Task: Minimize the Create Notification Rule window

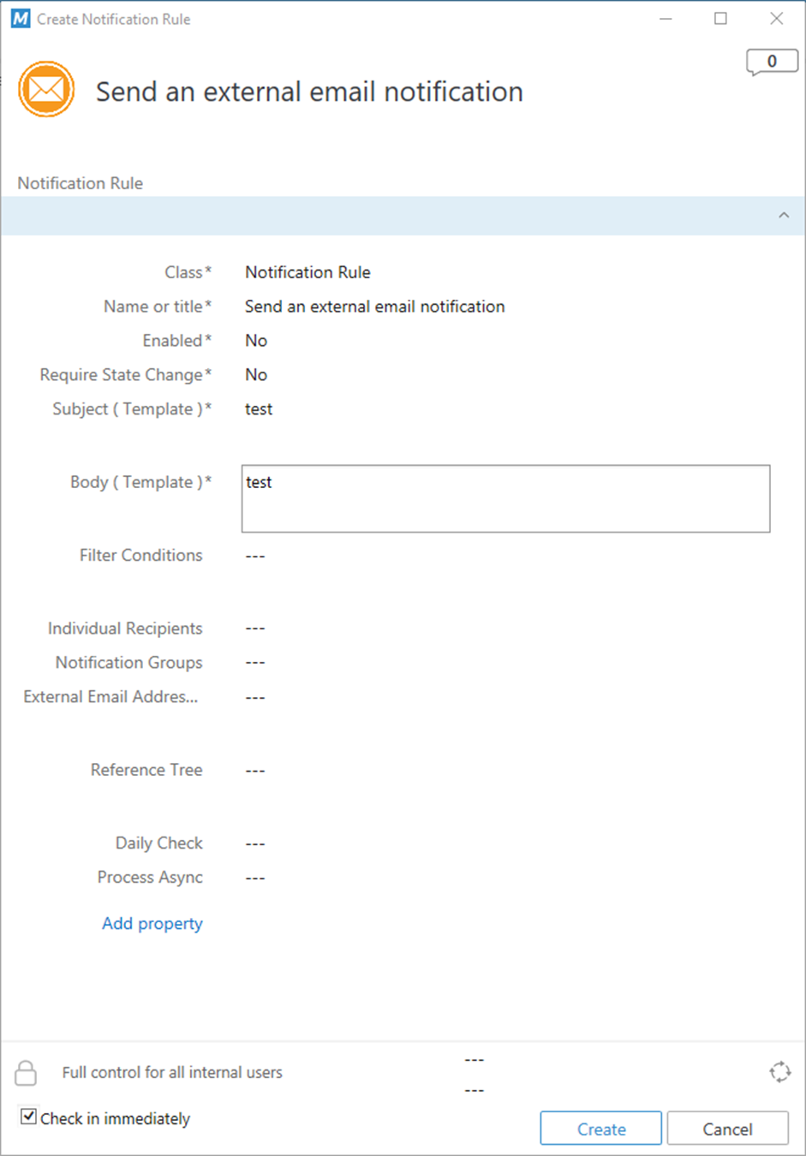Action: click(x=666, y=18)
